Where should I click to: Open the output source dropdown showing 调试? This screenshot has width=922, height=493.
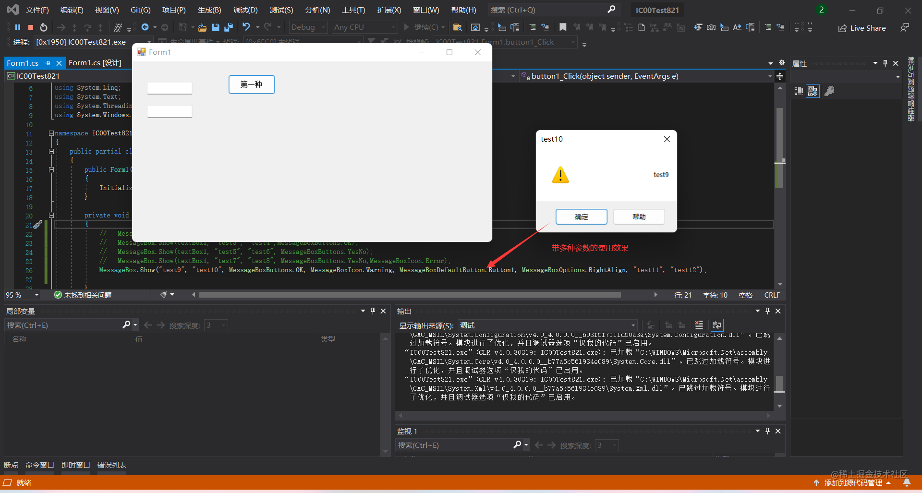(x=548, y=325)
